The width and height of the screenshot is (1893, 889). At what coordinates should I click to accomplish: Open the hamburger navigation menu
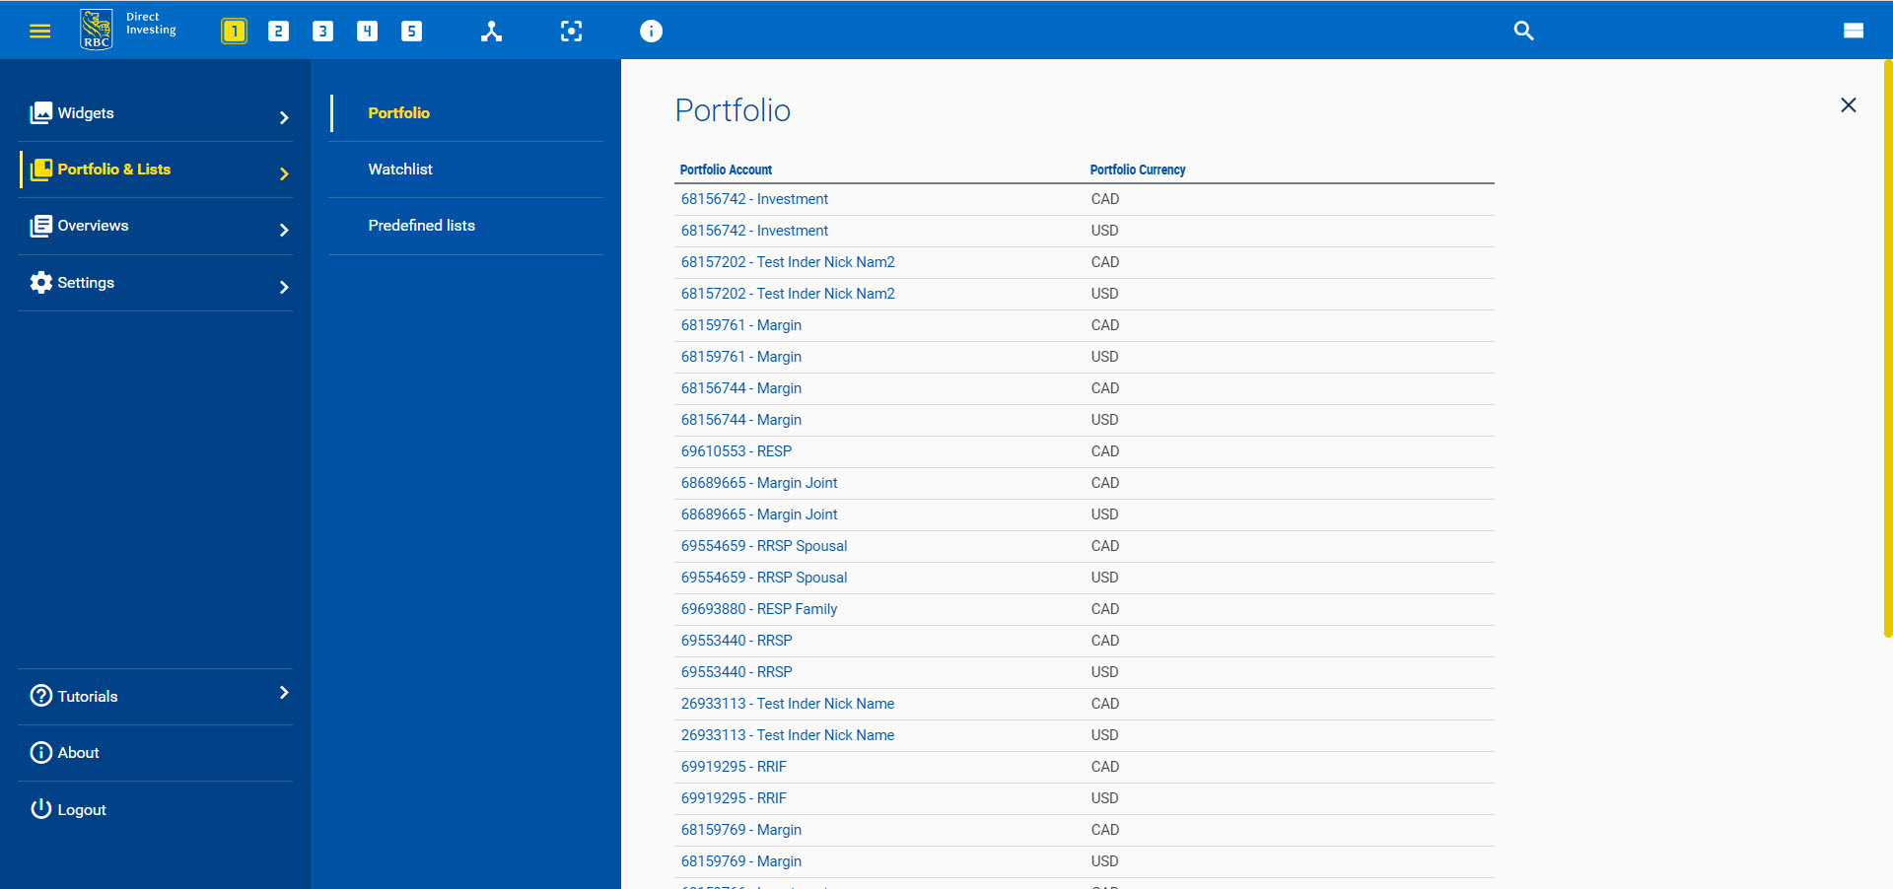click(39, 31)
